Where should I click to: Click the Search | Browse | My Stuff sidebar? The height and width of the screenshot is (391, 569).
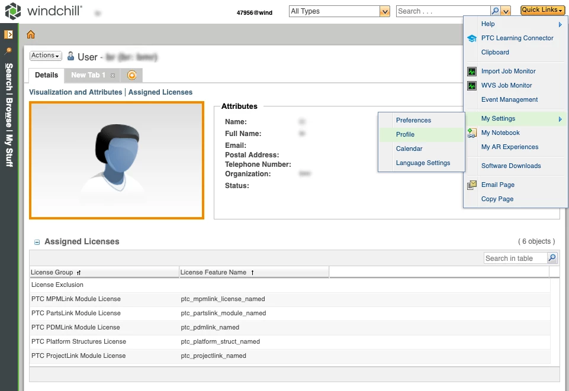(x=9, y=115)
